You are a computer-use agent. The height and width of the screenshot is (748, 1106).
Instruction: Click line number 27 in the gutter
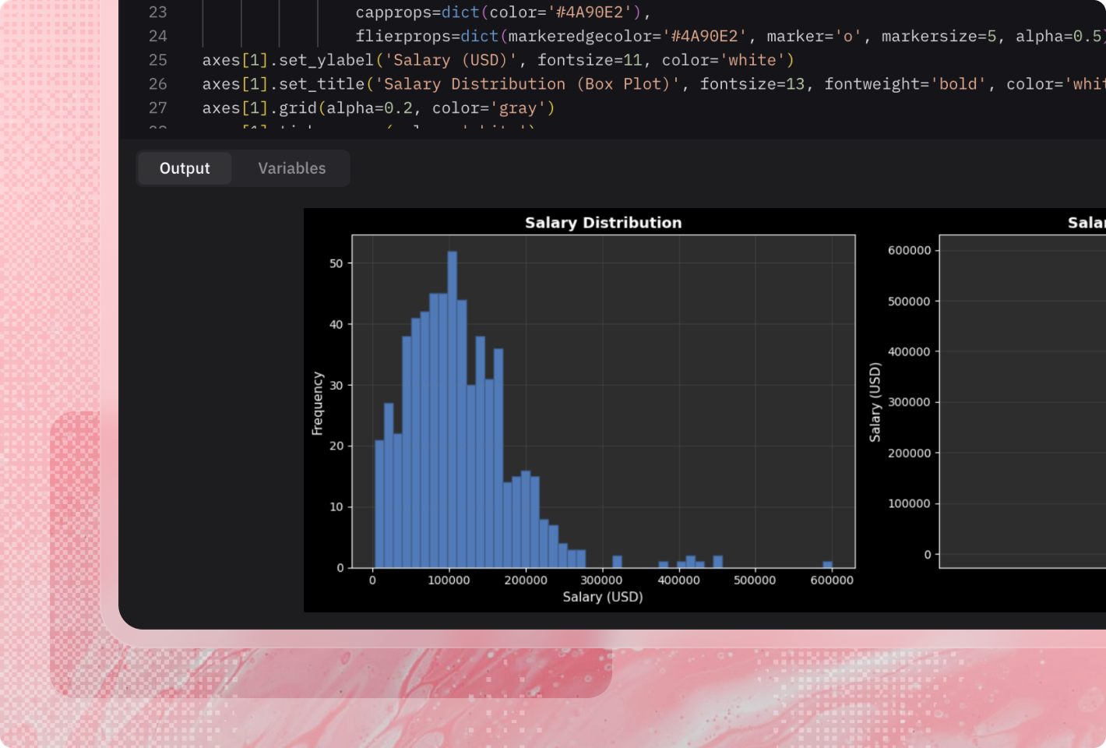[158, 108]
